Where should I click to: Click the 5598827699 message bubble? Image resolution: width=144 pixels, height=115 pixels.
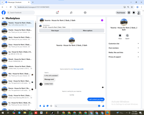[x=48, y=84]
